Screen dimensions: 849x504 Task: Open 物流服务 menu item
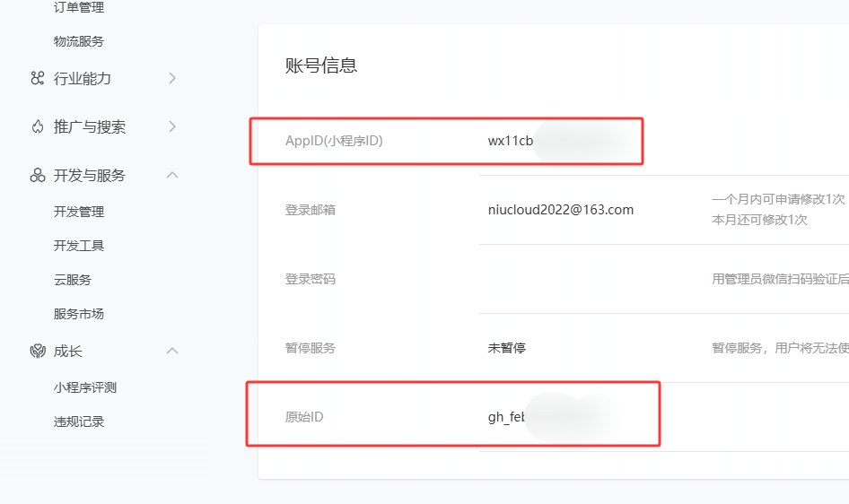79,41
